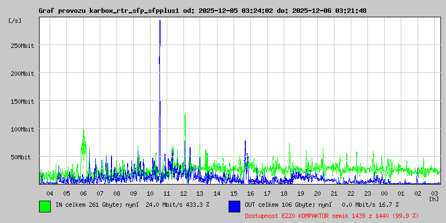
Task: Select the 150Mbit y-axis label
Action: point(22,101)
